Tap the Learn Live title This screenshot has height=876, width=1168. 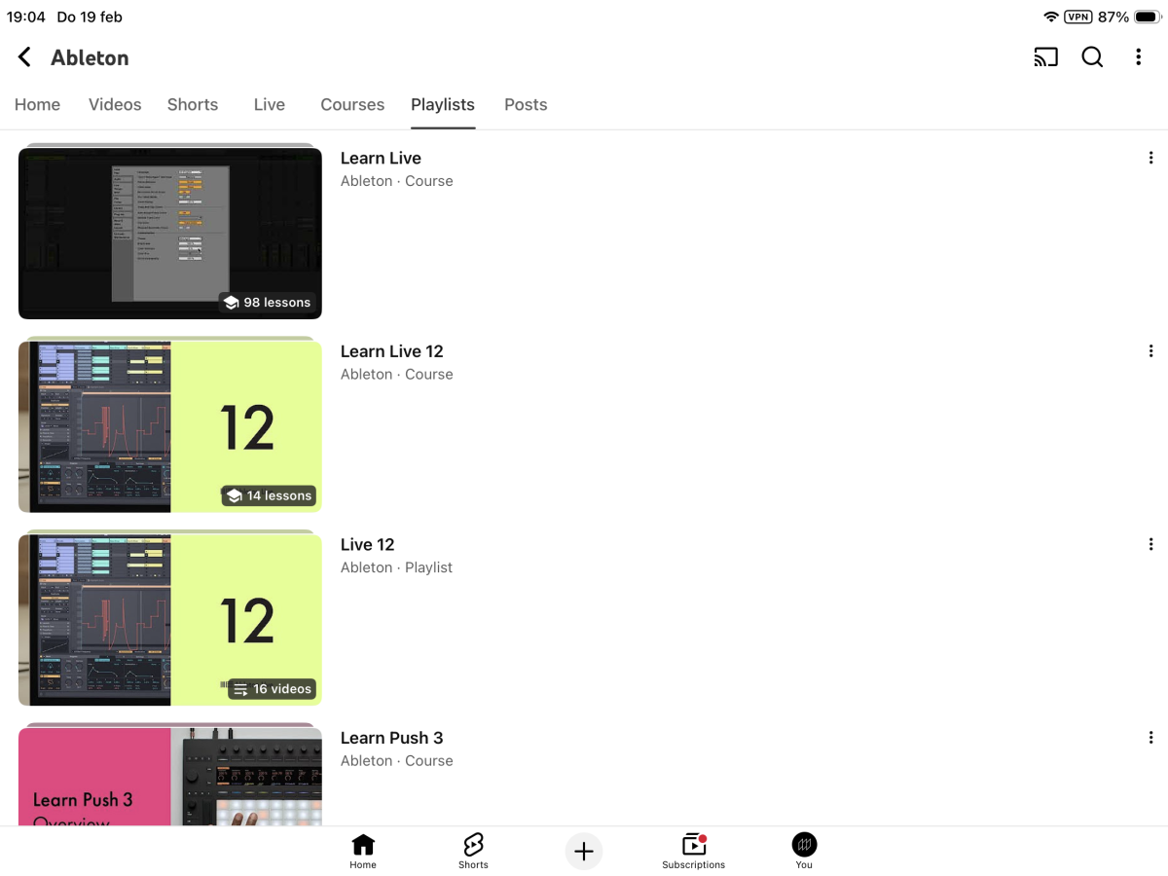point(381,158)
